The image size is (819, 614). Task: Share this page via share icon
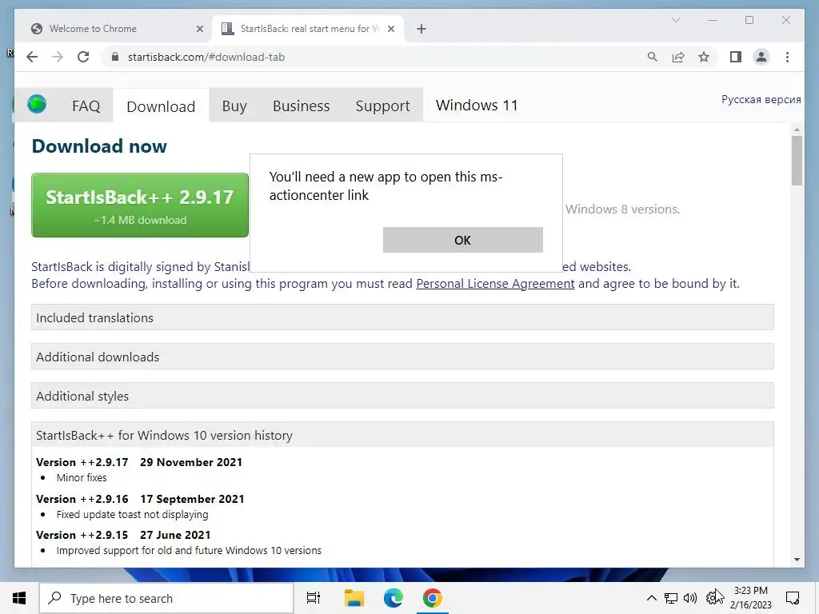[678, 57]
